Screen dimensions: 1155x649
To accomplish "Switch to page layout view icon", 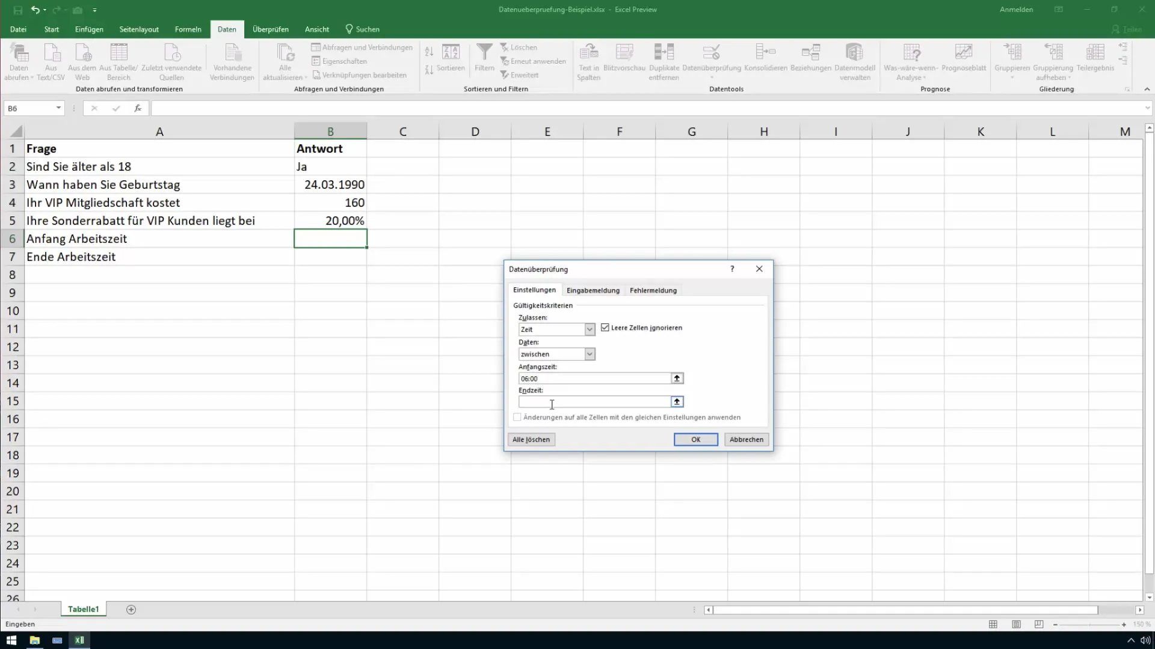I will click(x=1016, y=624).
